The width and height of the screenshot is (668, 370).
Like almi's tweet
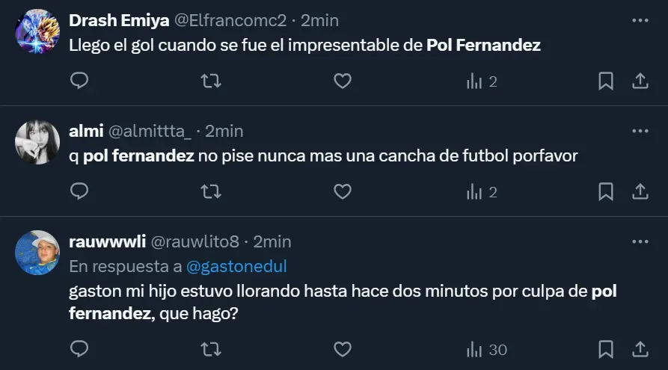[343, 192]
